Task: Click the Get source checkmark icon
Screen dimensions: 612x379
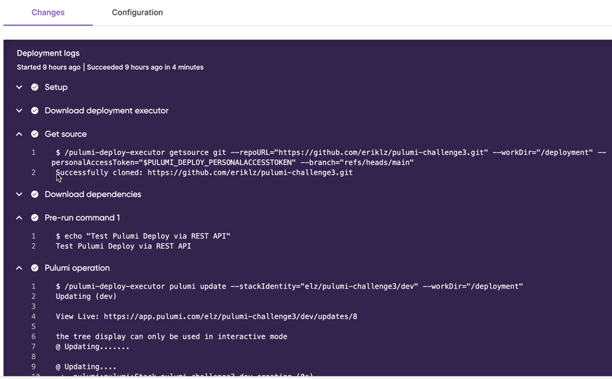Action: 35,134
